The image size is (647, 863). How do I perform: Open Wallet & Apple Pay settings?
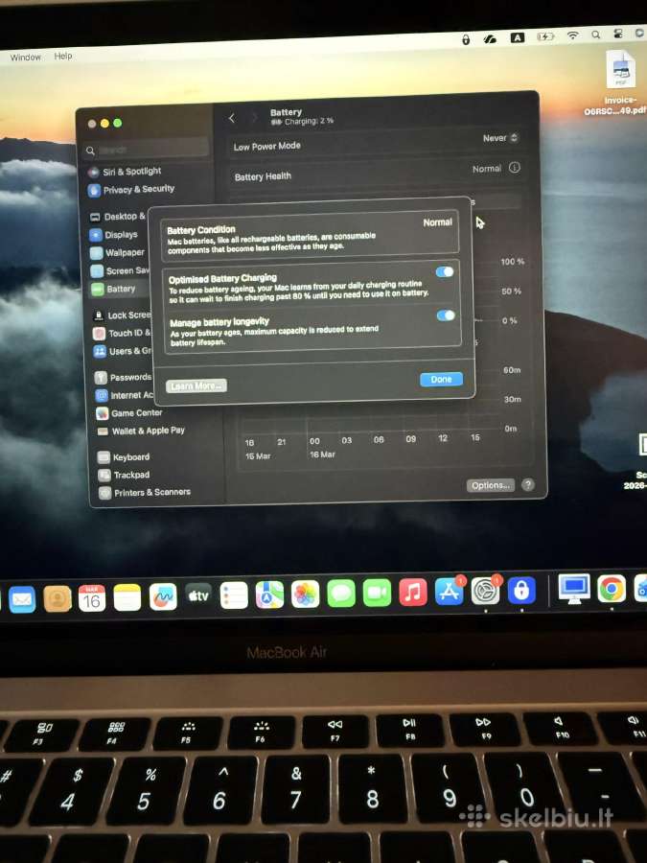(x=141, y=431)
